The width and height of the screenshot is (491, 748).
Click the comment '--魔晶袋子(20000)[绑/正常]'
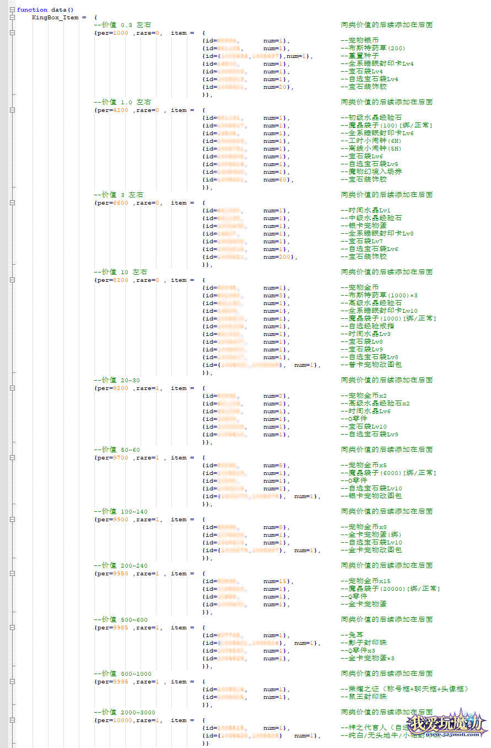(390, 589)
